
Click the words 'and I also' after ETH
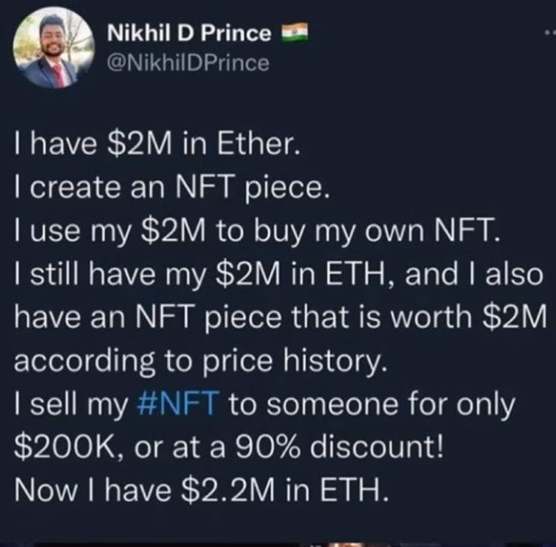(x=474, y=275)
